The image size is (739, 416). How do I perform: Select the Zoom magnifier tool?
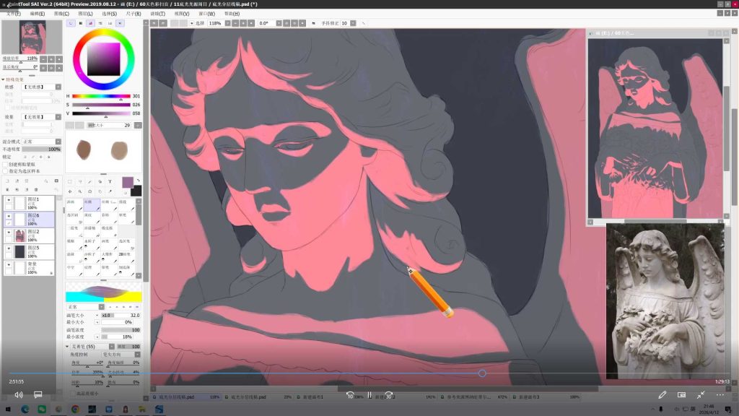point(80,191)
